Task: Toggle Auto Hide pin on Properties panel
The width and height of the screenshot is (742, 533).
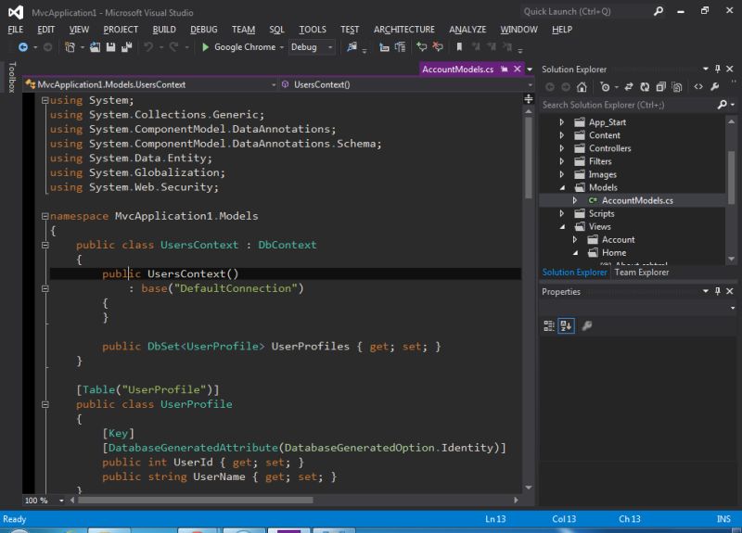Action: pyautogui.click(x=718, y=291)
